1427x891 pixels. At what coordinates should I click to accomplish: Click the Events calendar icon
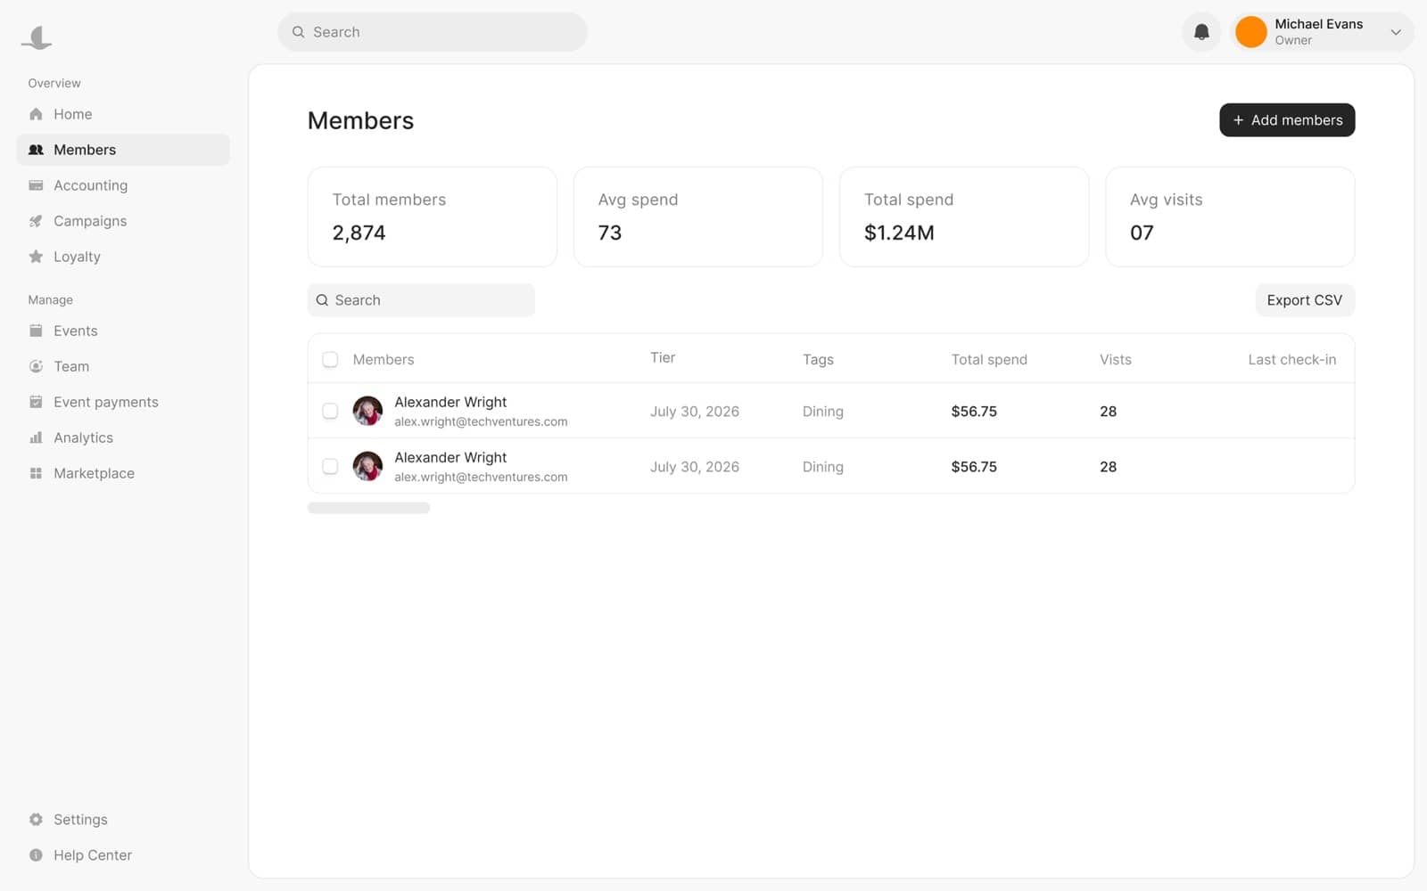click(36, 331)
